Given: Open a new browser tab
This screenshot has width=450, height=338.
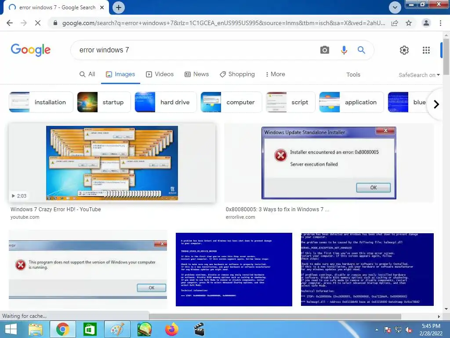Looking at the screenshot, I should (119, 7).
